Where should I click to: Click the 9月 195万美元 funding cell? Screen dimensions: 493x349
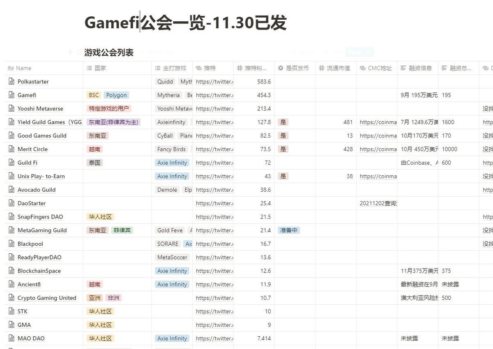coord(418,95)
